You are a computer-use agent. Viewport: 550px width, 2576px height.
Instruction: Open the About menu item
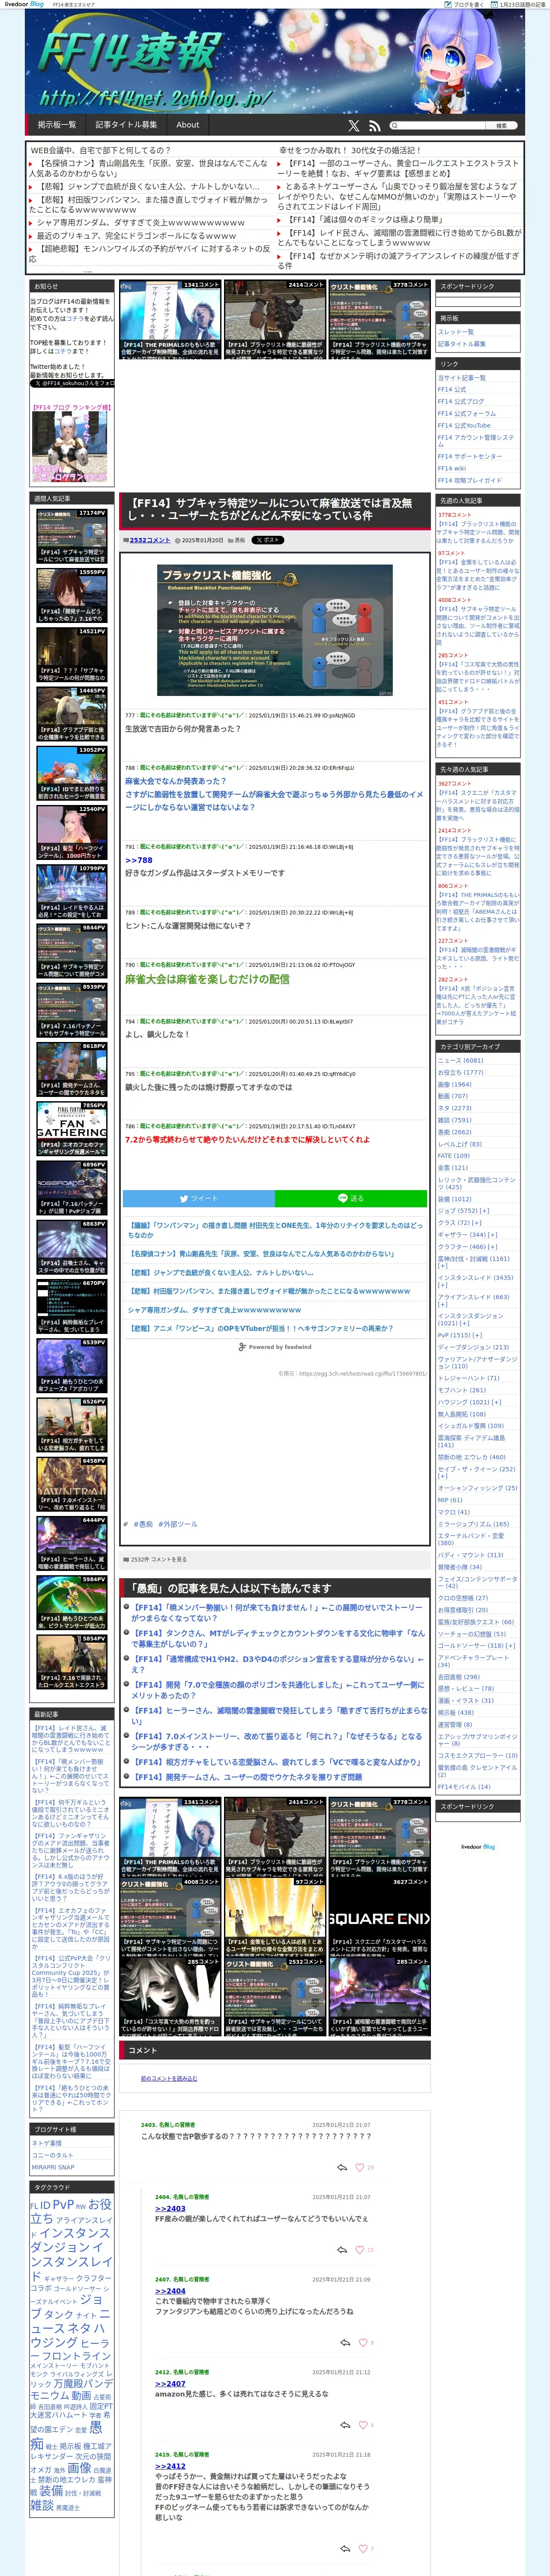pos(188,126)
